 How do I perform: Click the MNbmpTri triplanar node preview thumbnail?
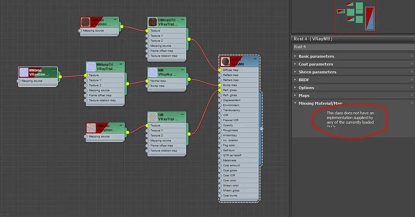click(x=91, y=67)
